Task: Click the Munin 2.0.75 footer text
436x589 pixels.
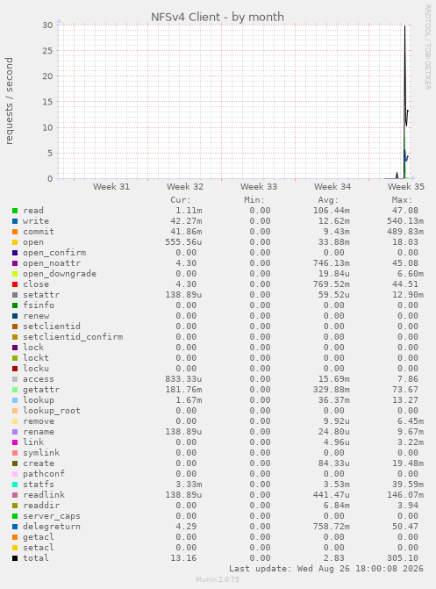Action: pos(218,579)
